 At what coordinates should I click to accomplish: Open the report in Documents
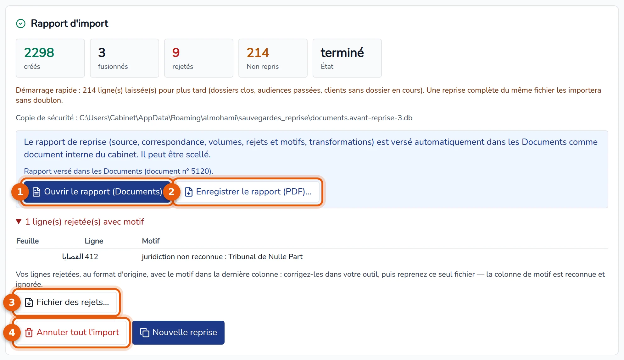[97, 192]
